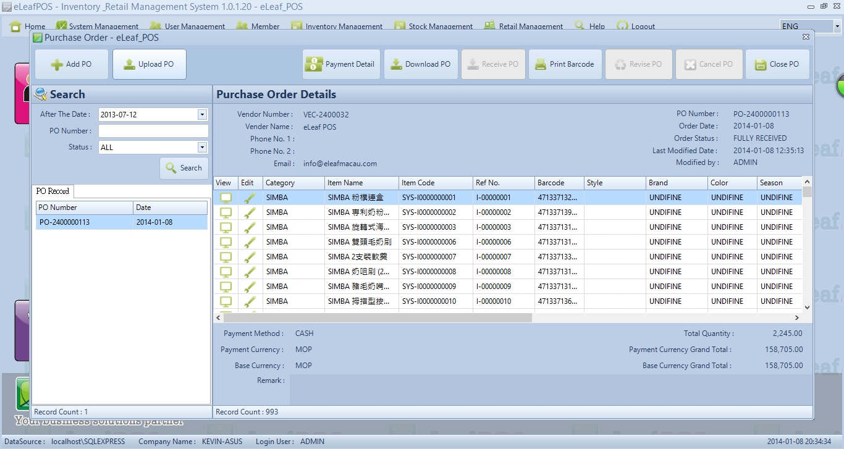The width and height of the screenshot is (844, 449).
Task: Click the Add PO plus icon
Action: pyautogui.click(x=57, y=64)
